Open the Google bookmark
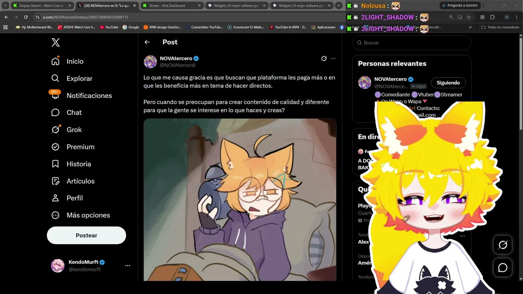The width and height of the screenshot is (523, 294). point(131,27)
